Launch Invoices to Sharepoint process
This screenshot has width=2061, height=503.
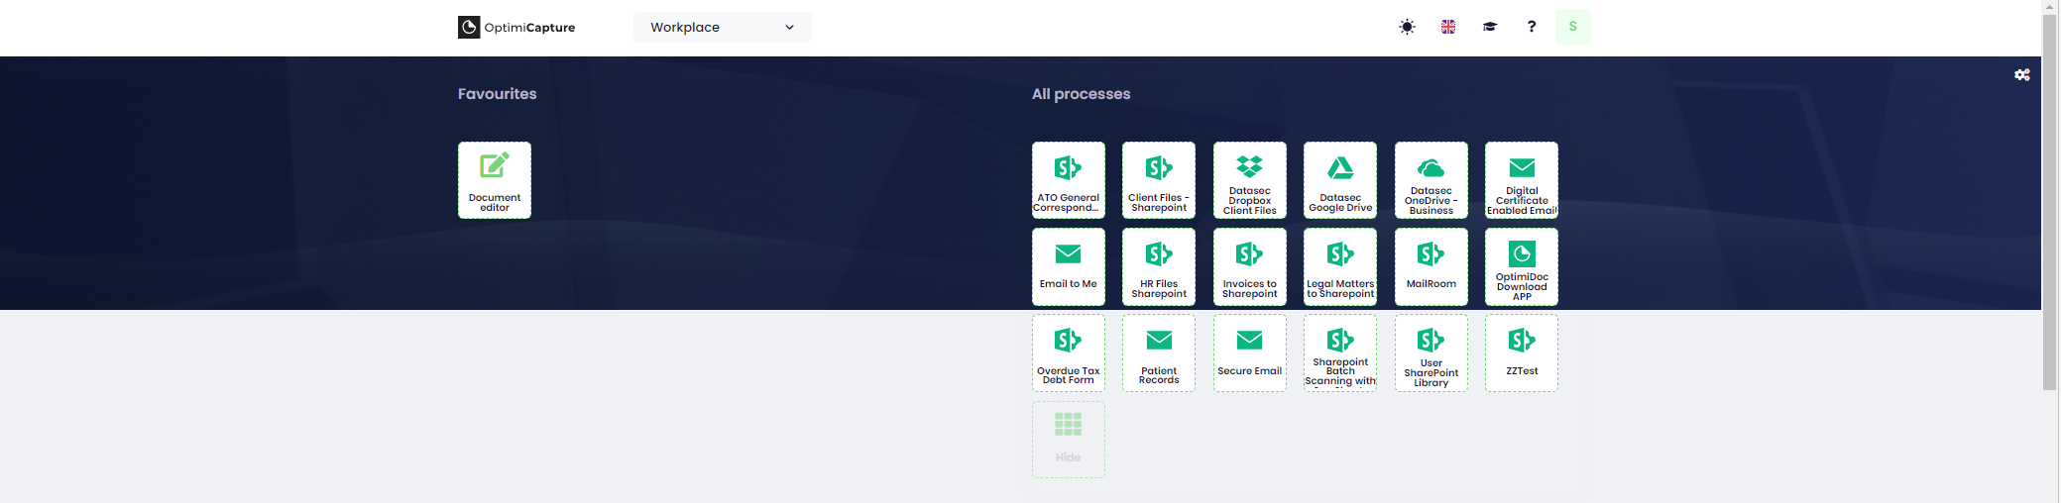click(1250, 266)
